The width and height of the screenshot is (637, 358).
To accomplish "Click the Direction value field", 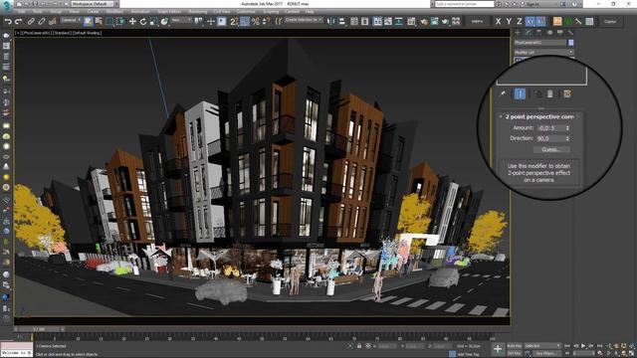I will (x=550, y=138).
